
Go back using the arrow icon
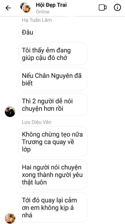pyautogui.click(x=8, y=8)
